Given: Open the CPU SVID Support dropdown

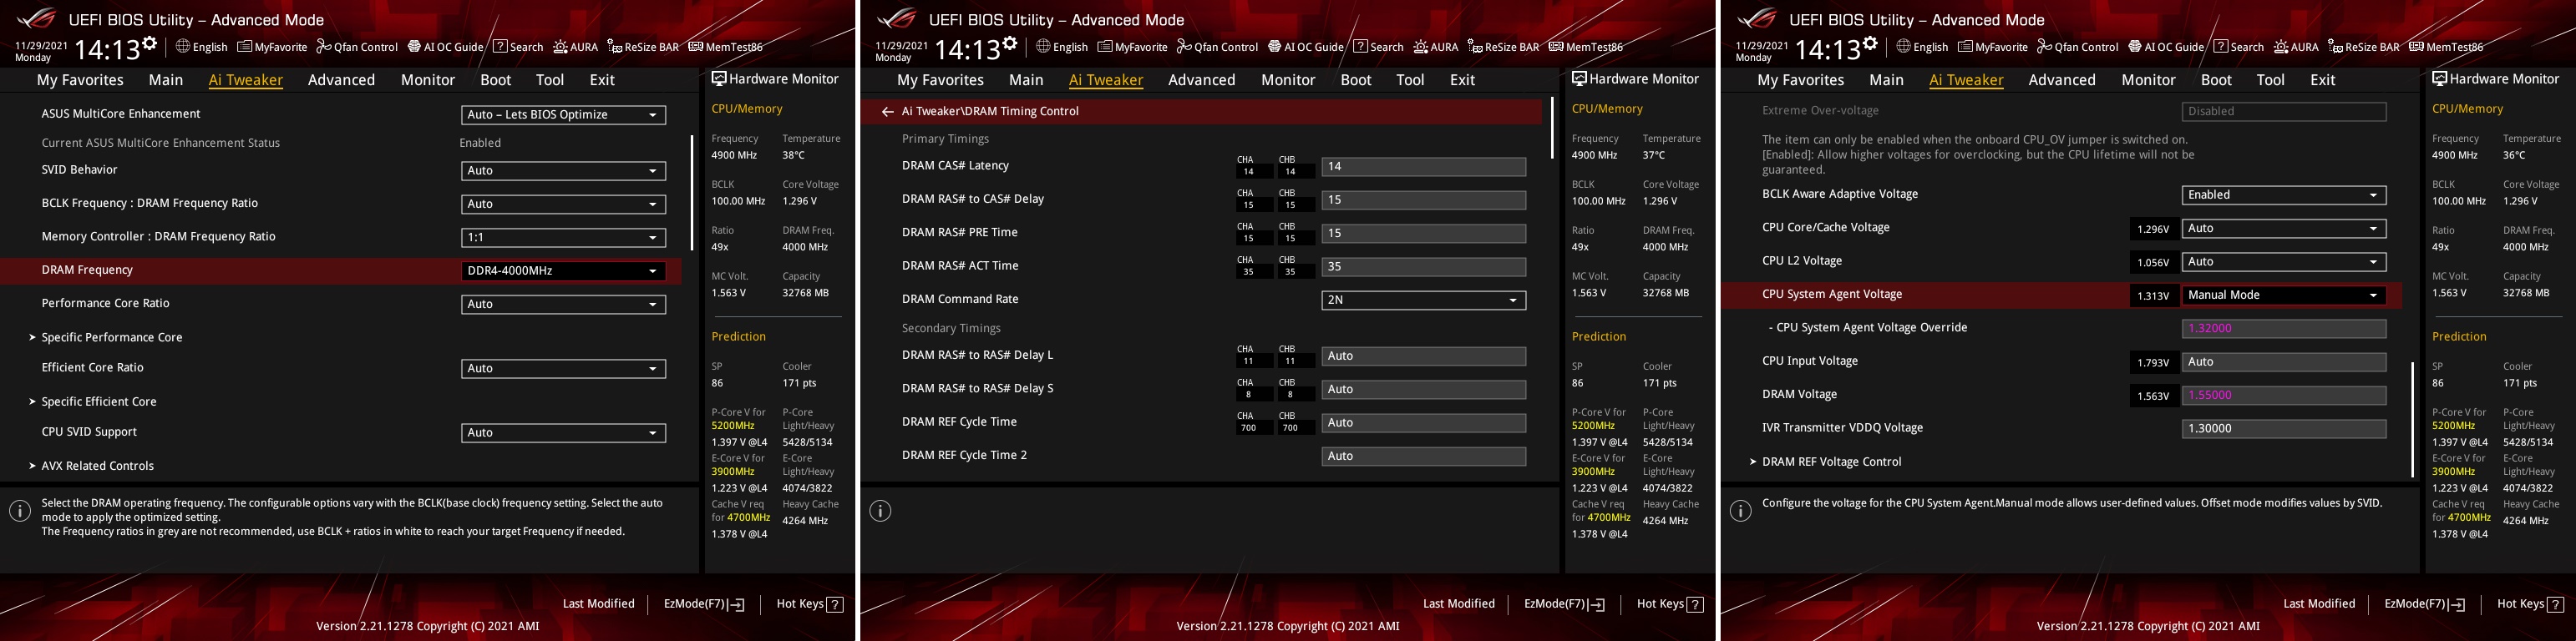Looking at the screenshot, I should pos(563,433).
